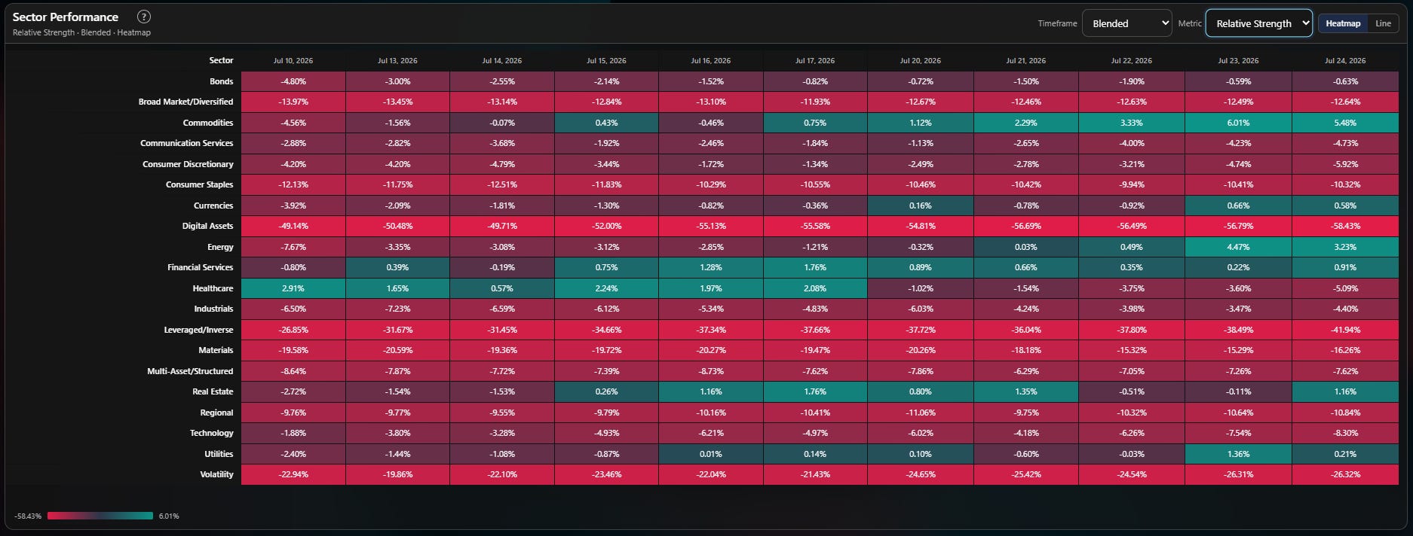1413x536 pixels.
Task: Click the Broad Market/Diversified row label
Action: [185, 102]
